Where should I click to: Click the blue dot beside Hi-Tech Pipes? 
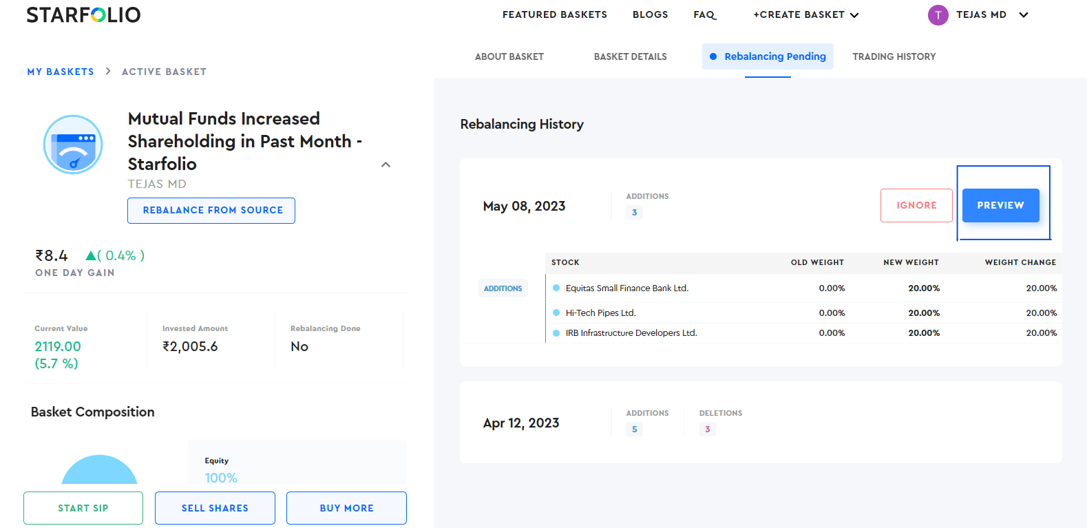click(x=556, y=313)
